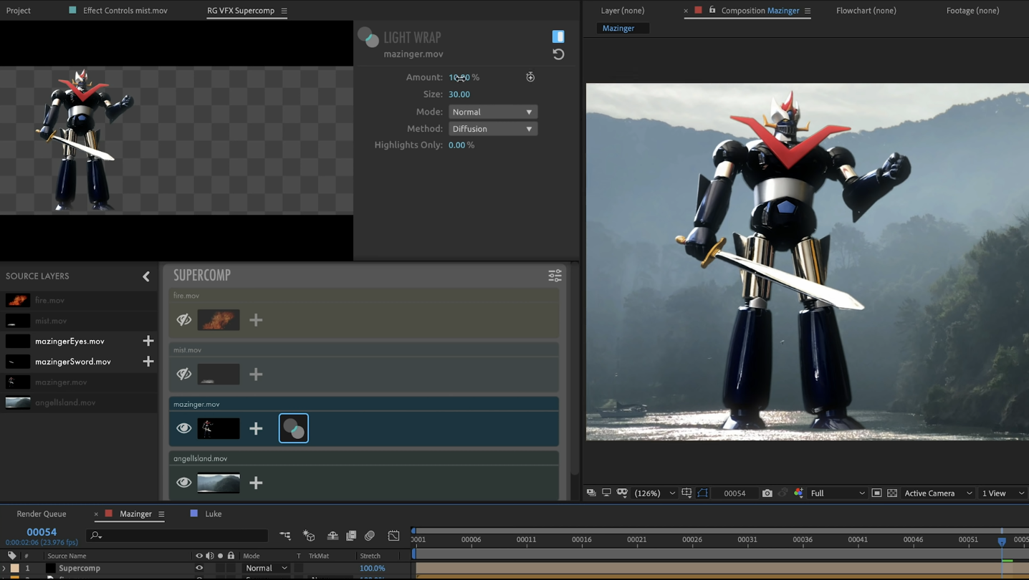Hide the mazinger.mov Supercomp layer
This screenshot has width=1029, height=580.
pyautogui.click(x=184, y=428)
